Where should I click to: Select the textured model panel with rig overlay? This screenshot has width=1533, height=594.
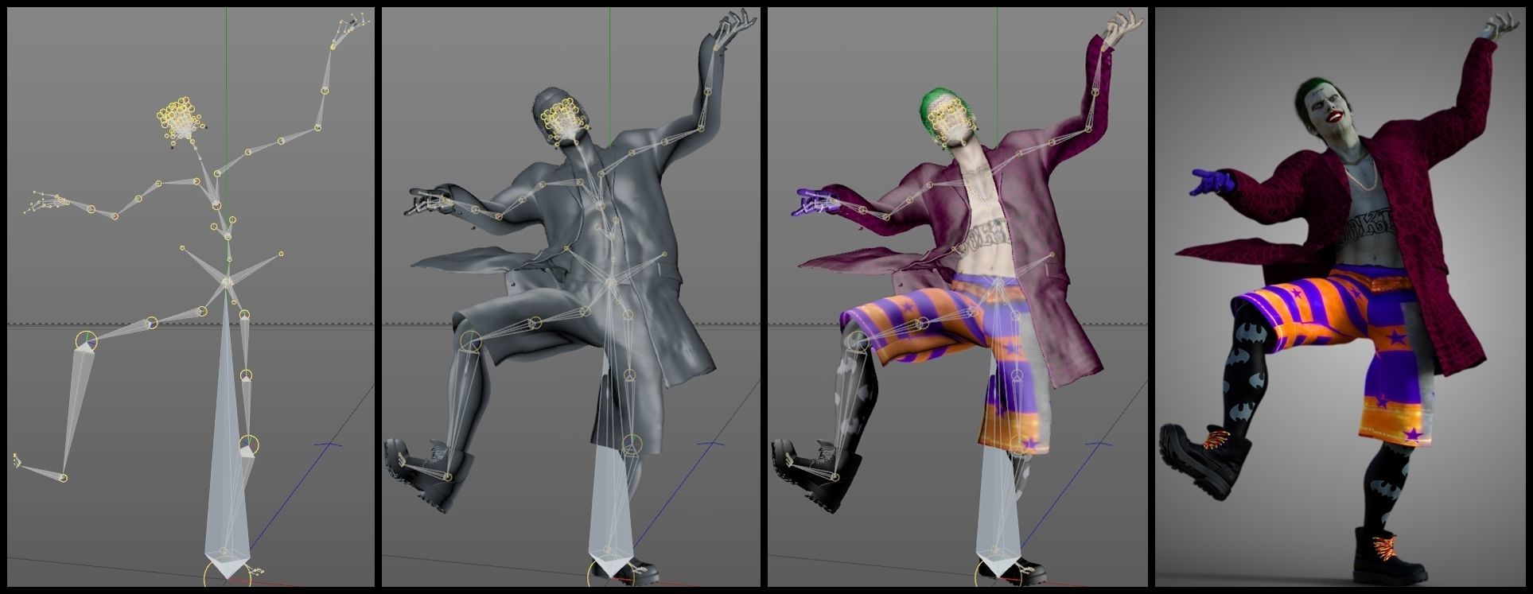coord(958,297)
